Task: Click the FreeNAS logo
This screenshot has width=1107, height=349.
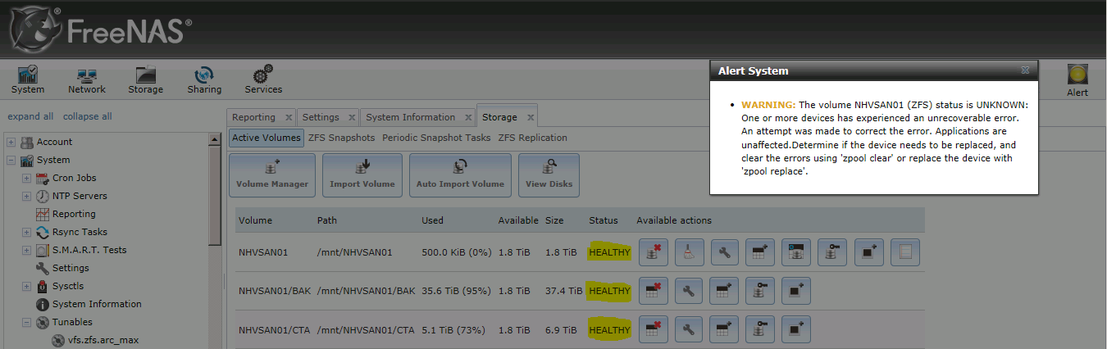Action: [x=100, y=30]
